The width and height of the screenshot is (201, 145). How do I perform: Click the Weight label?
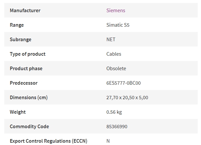18,112
